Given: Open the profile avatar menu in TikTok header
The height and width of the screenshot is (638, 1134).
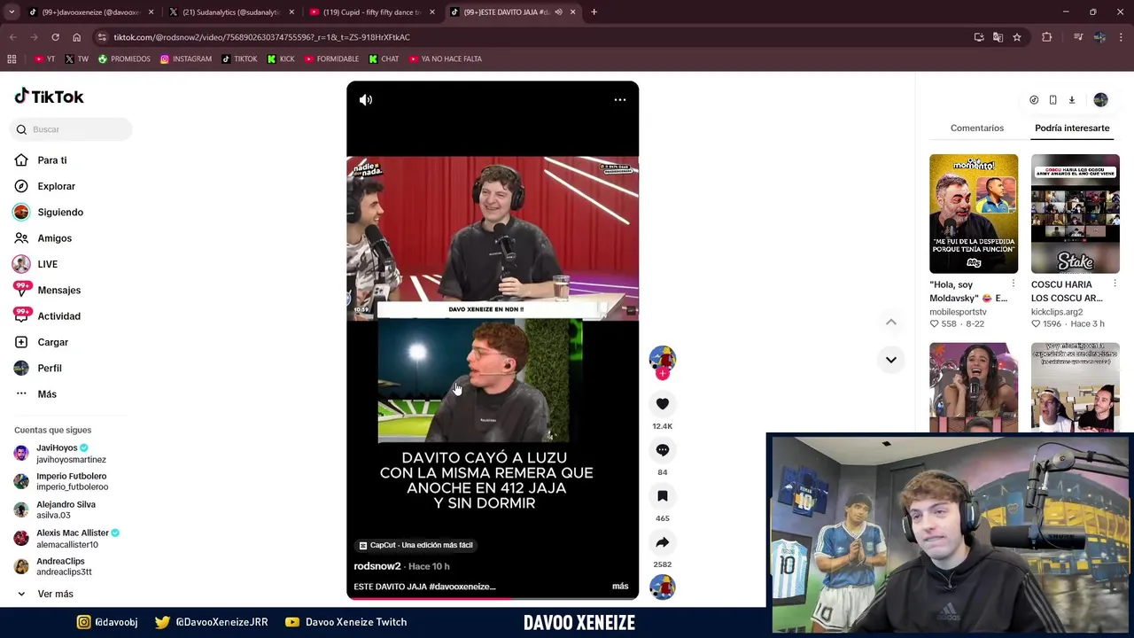Looking at the screenshot, I should tap(1100, 100).
